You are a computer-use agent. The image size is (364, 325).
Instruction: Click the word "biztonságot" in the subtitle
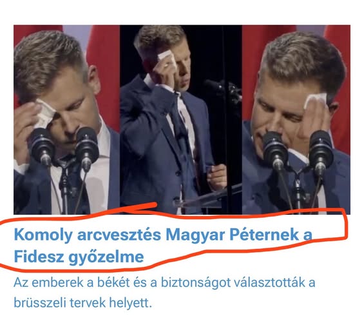click(x=196, y=282)
